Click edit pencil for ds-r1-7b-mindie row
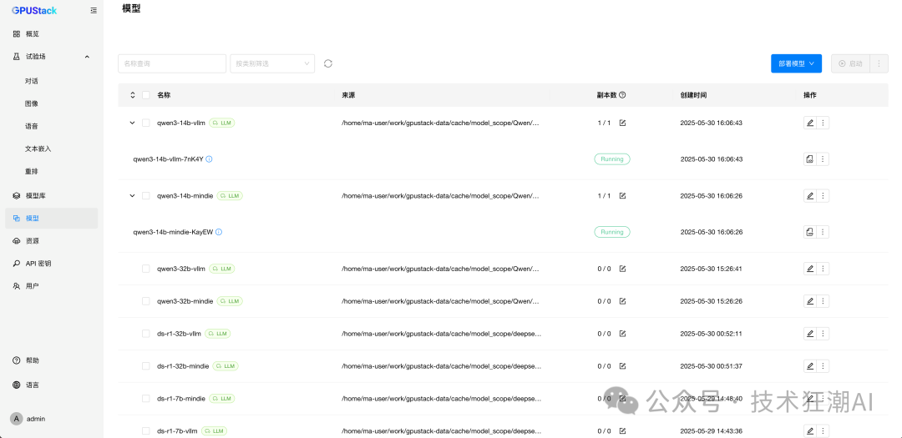The image size is (902, 438). point(810,398)
